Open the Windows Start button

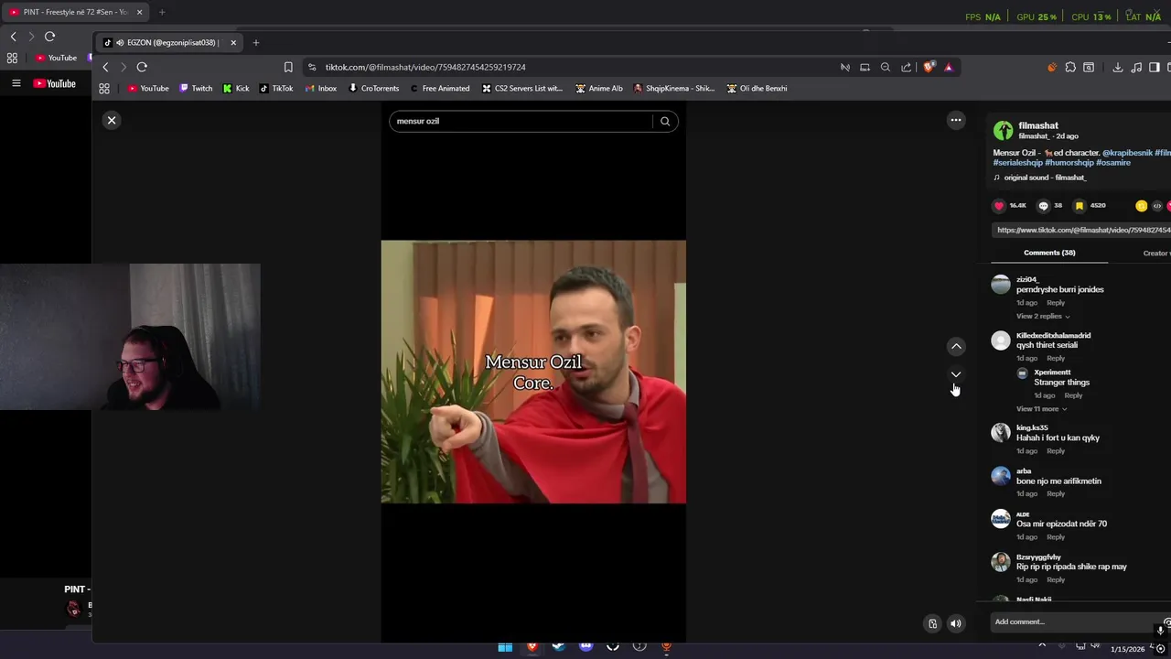click(505, 647)
